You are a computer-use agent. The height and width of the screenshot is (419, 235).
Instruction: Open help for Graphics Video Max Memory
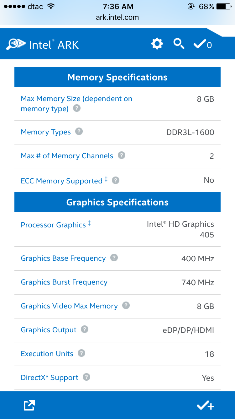[x=126, y=305]
